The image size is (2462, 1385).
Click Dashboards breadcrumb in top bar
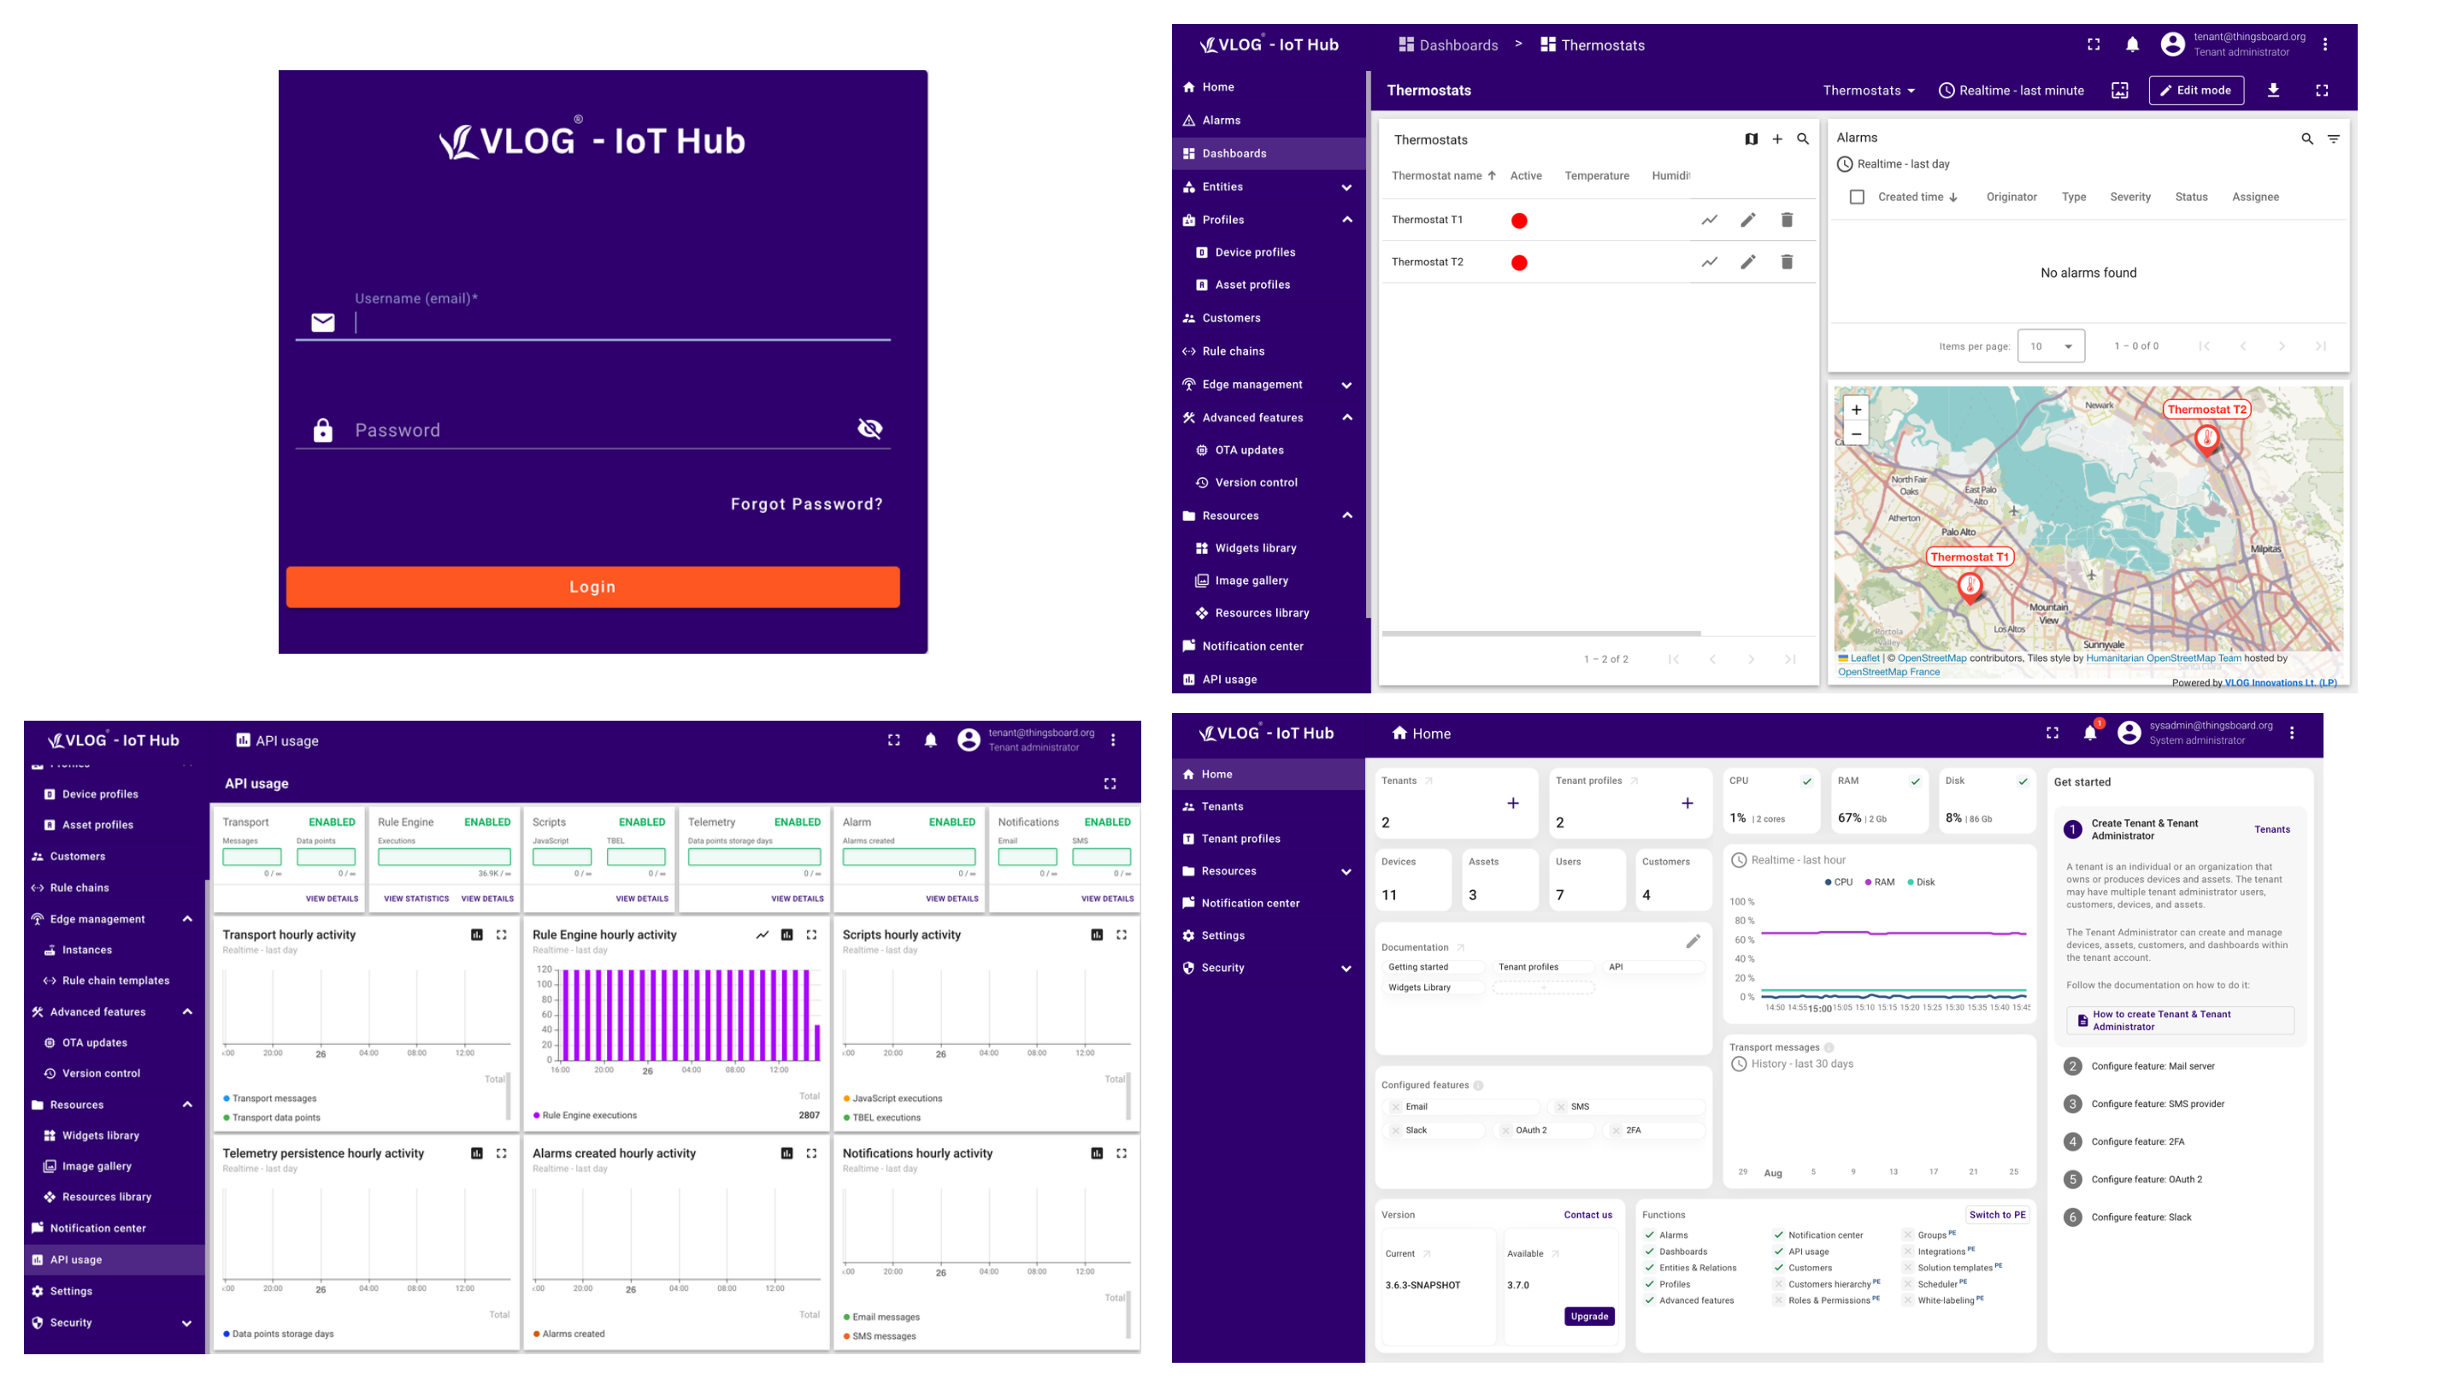tap(1448, 45)
